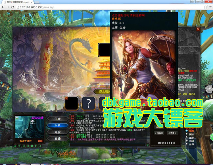Bookmark this page with the star icon
Image resolution: width=213 pixels, height=165 pixels.
point(205,7)
